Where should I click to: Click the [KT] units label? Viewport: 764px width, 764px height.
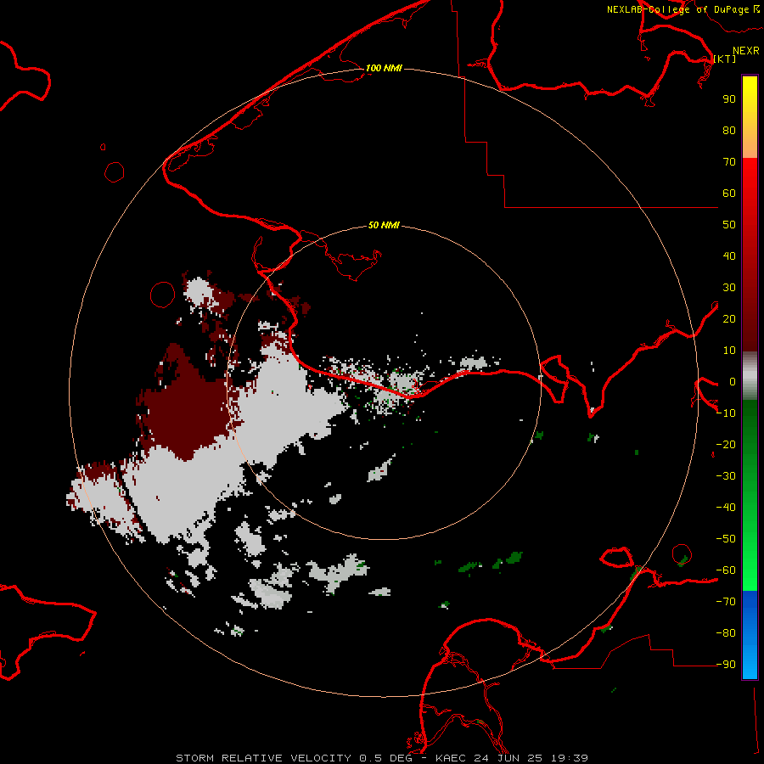(x=725, y=59)
